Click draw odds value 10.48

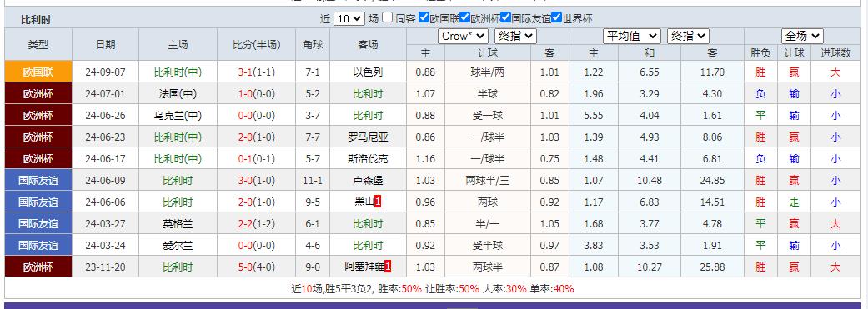point(650,180)
